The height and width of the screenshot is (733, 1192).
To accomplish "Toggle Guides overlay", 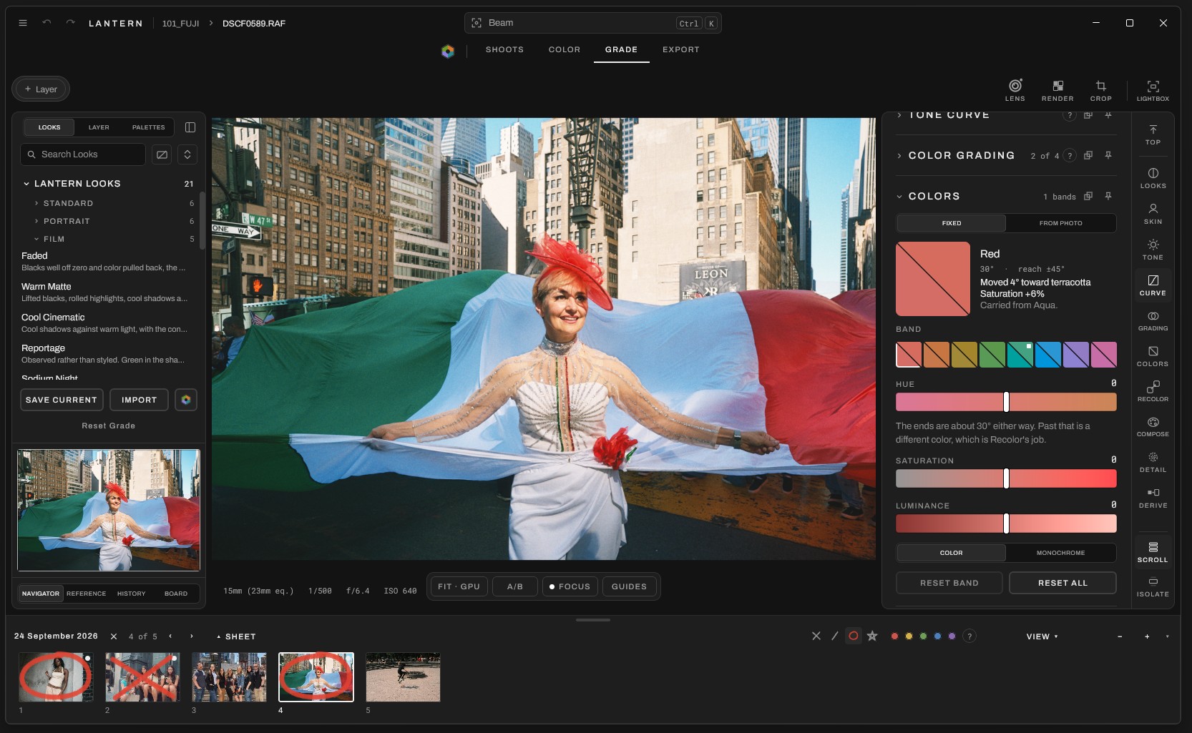I will coord(629,586).
